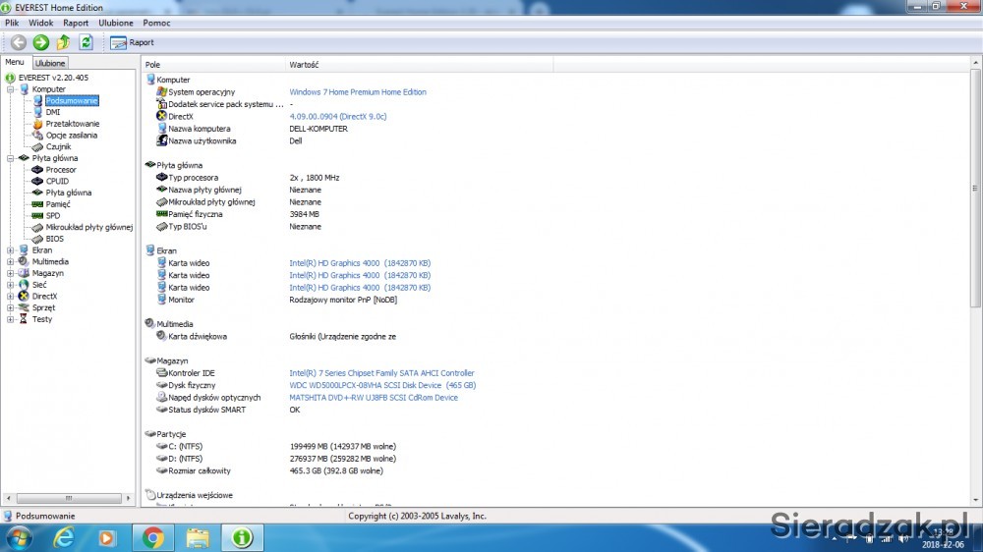Expand the Multimedia tree node
Screen dimensions: 983x552
point(11,262)
